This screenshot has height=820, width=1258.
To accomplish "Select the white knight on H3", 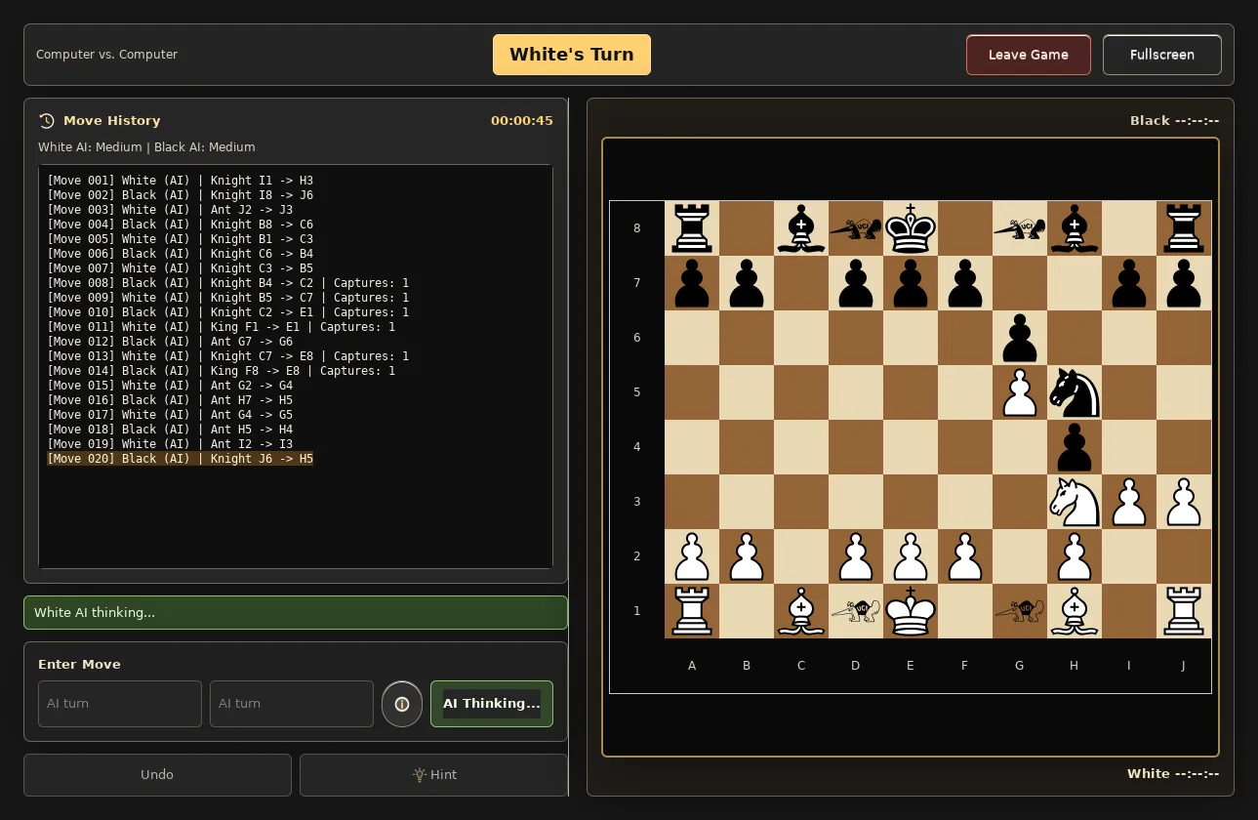I will [1075, 502].
